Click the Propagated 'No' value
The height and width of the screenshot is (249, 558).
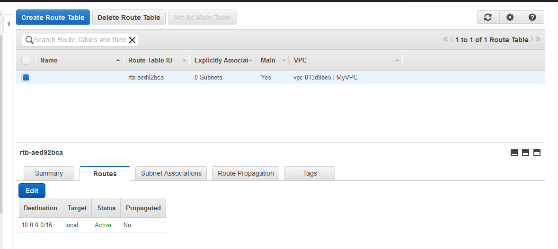pos(127,225)
